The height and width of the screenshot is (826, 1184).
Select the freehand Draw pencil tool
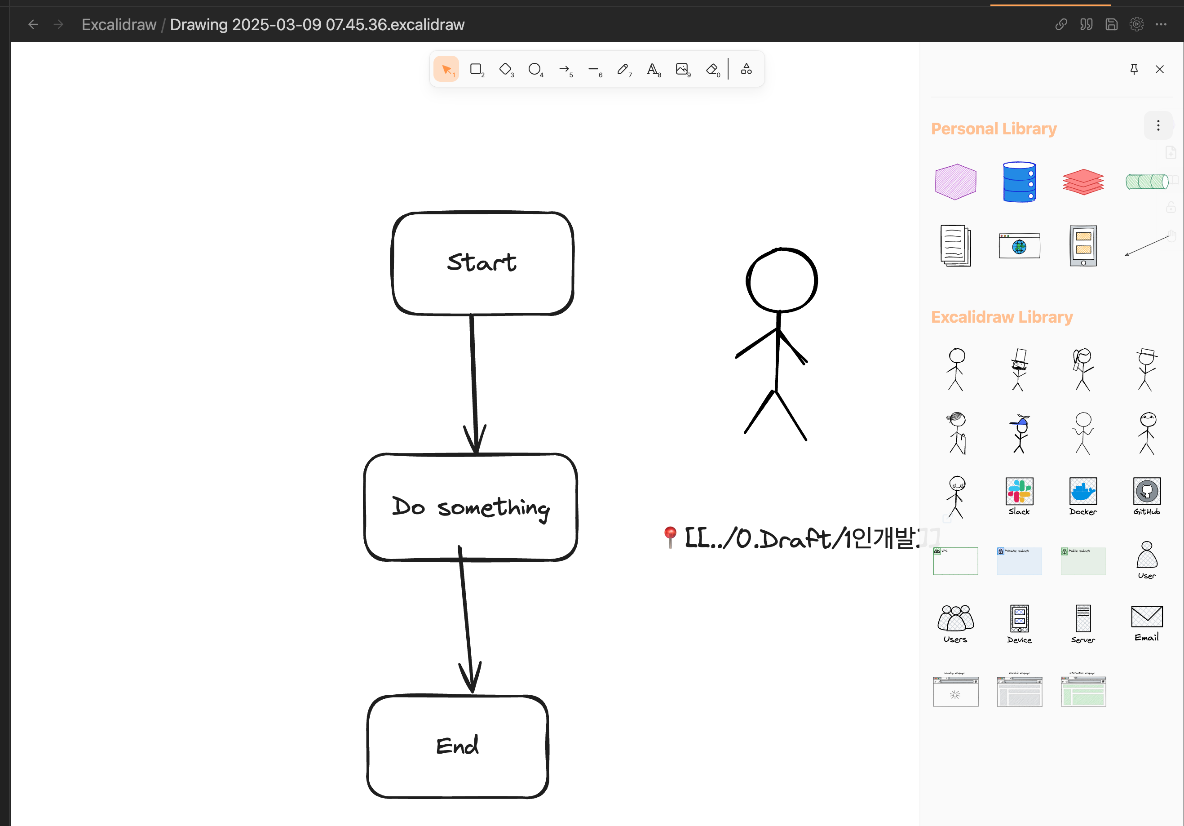(x=623, y=69)
